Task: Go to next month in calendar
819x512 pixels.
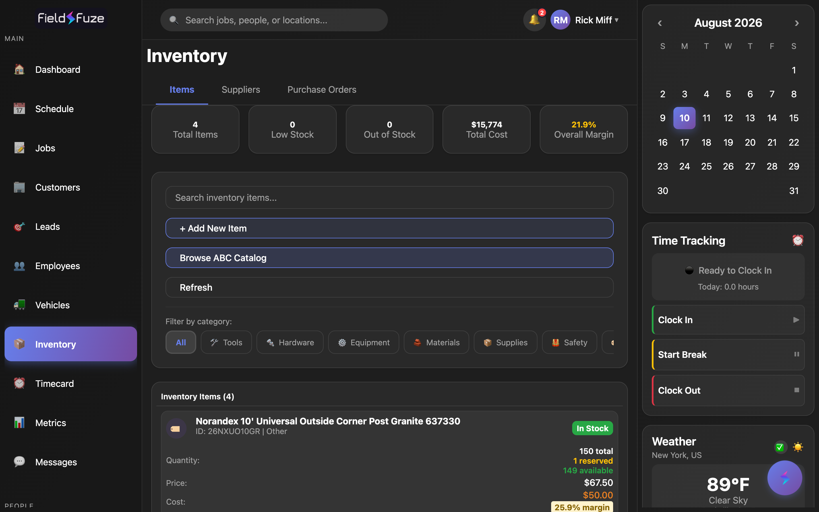Action: point(797,23)
